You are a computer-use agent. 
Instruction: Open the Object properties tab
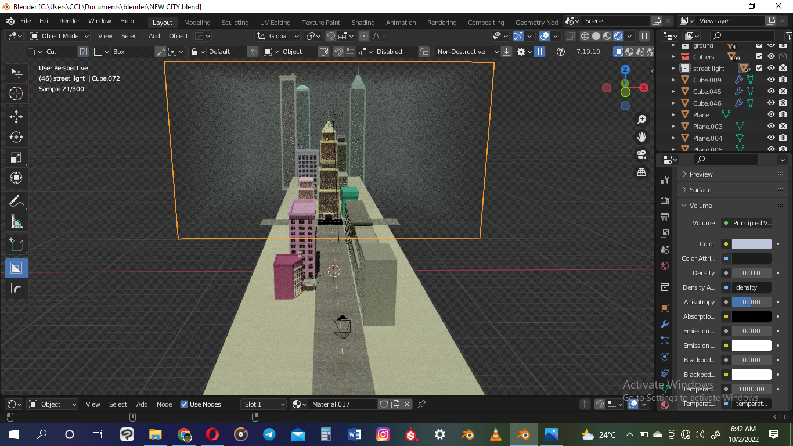pyautogui.click(x=665, y=307)
